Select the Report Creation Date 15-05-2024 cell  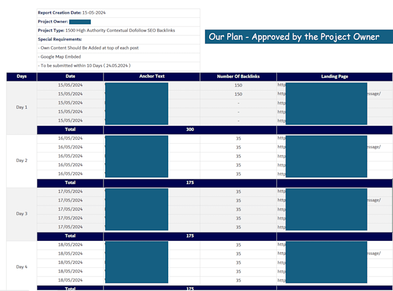tap(118, 13)
